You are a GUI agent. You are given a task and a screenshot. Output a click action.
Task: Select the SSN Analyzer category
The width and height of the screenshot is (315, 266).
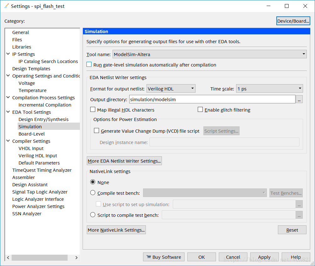point(27,214)
